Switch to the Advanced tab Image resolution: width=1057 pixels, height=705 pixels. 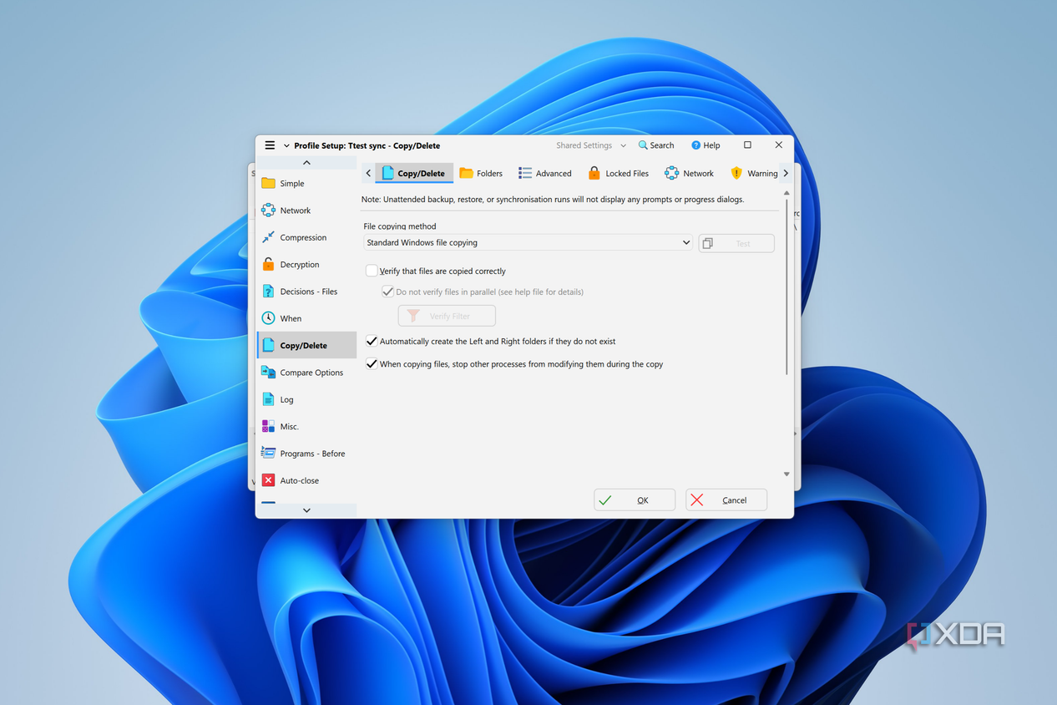[545, 173]
